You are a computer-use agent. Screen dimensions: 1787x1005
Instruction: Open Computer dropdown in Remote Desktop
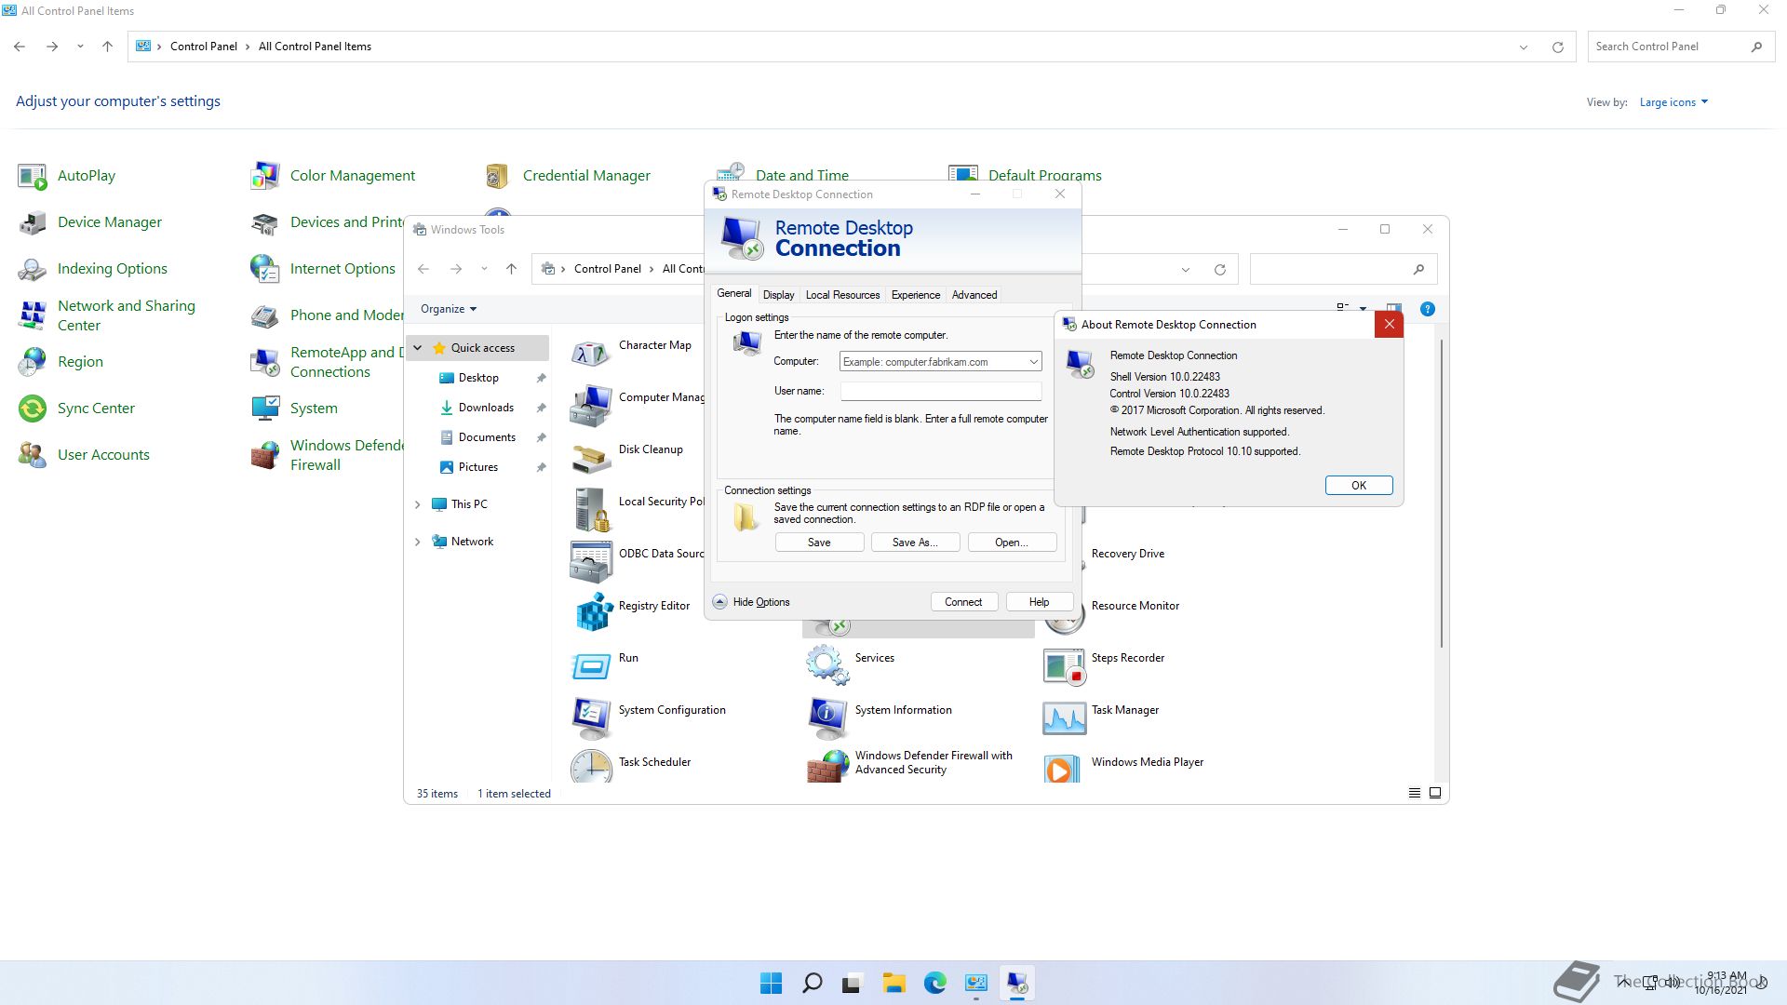pos(1033,361)
